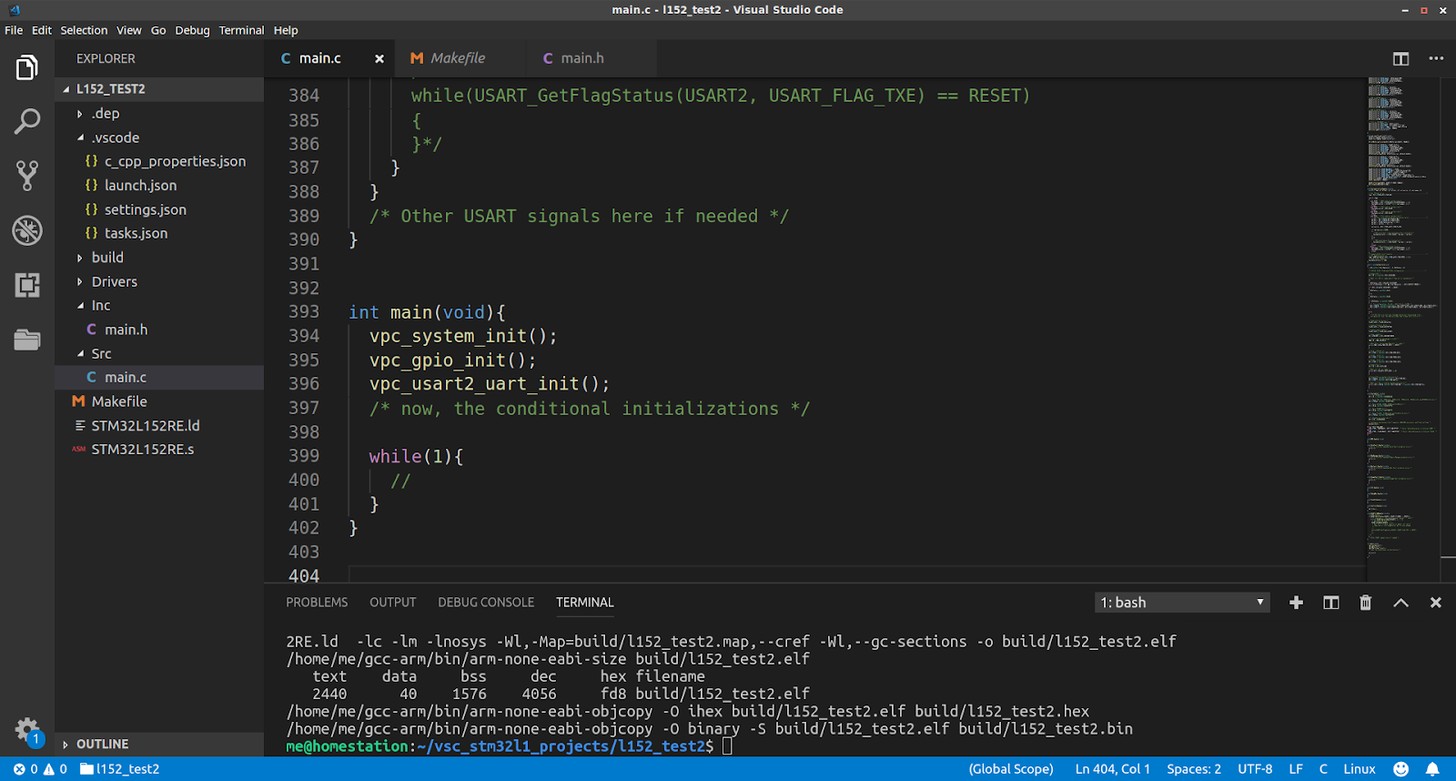Expand the Drivers folder
Viewport: 1456px width, 781px height.
114,282
